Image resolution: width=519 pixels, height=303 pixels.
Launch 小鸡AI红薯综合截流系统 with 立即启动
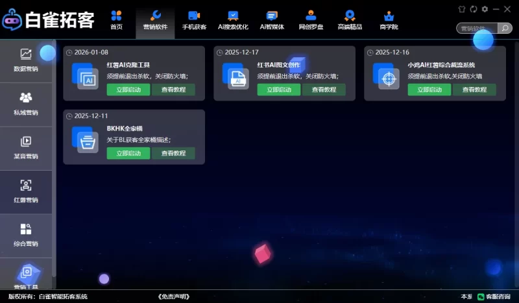[x=429, y=90]
